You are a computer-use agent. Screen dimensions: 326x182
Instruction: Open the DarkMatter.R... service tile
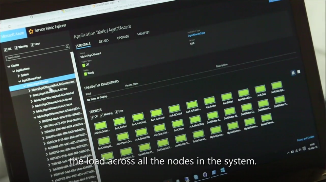(163, 143)
